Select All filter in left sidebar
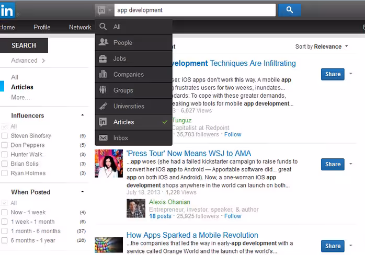Viewport: 365px width, 255px height. click(15, 77)
